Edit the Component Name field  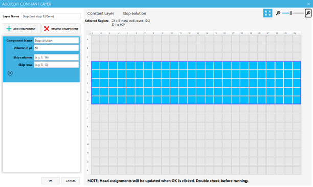point(56,41)
